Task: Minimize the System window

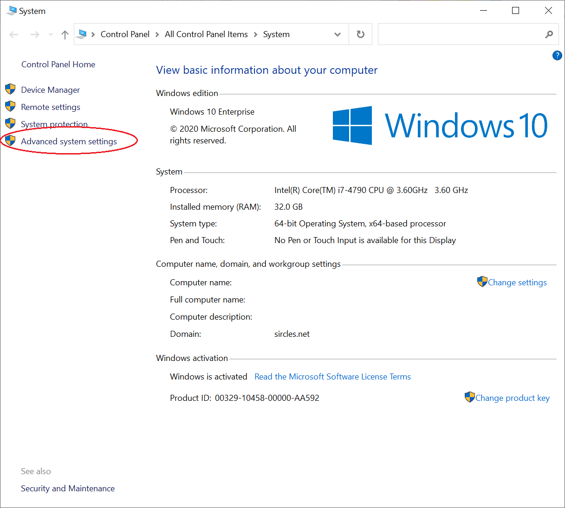Action: [x=483, y=11]
